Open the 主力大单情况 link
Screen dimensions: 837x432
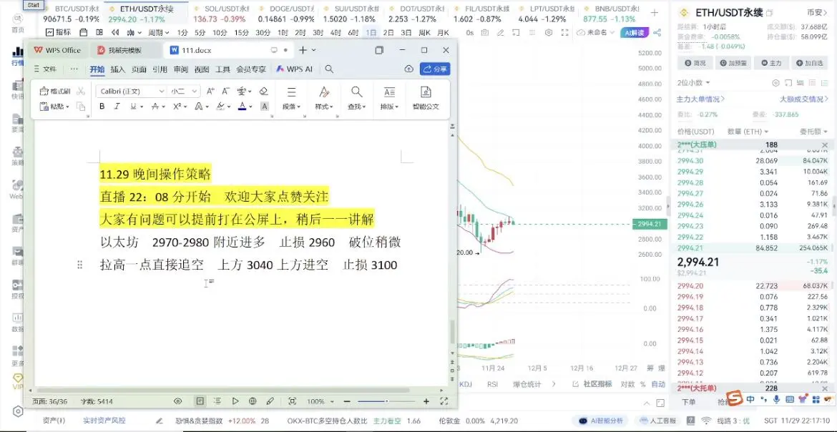(x=700, y=99)
